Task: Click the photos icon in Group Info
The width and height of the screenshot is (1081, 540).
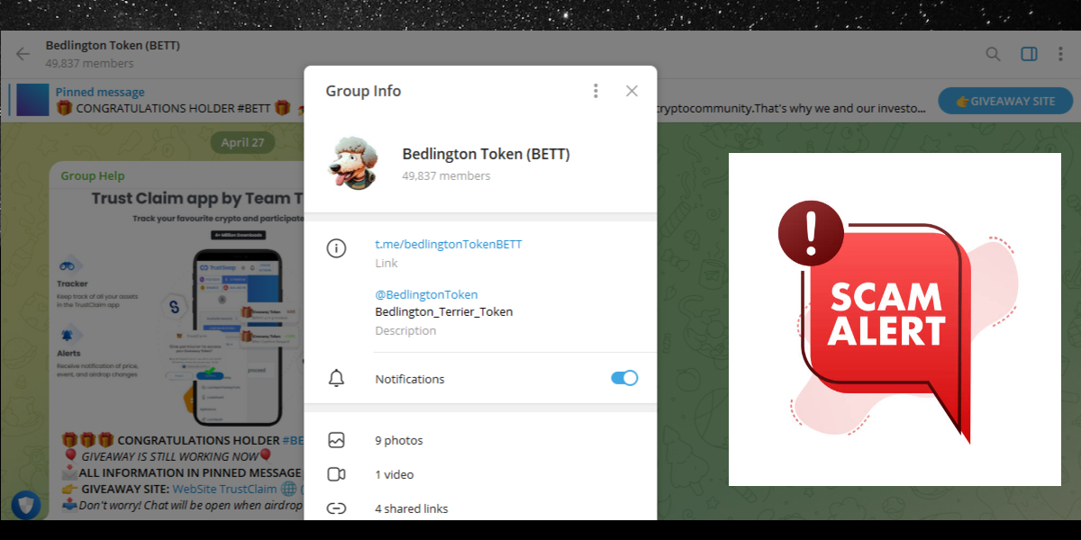Action: click(x=336, y=440)
